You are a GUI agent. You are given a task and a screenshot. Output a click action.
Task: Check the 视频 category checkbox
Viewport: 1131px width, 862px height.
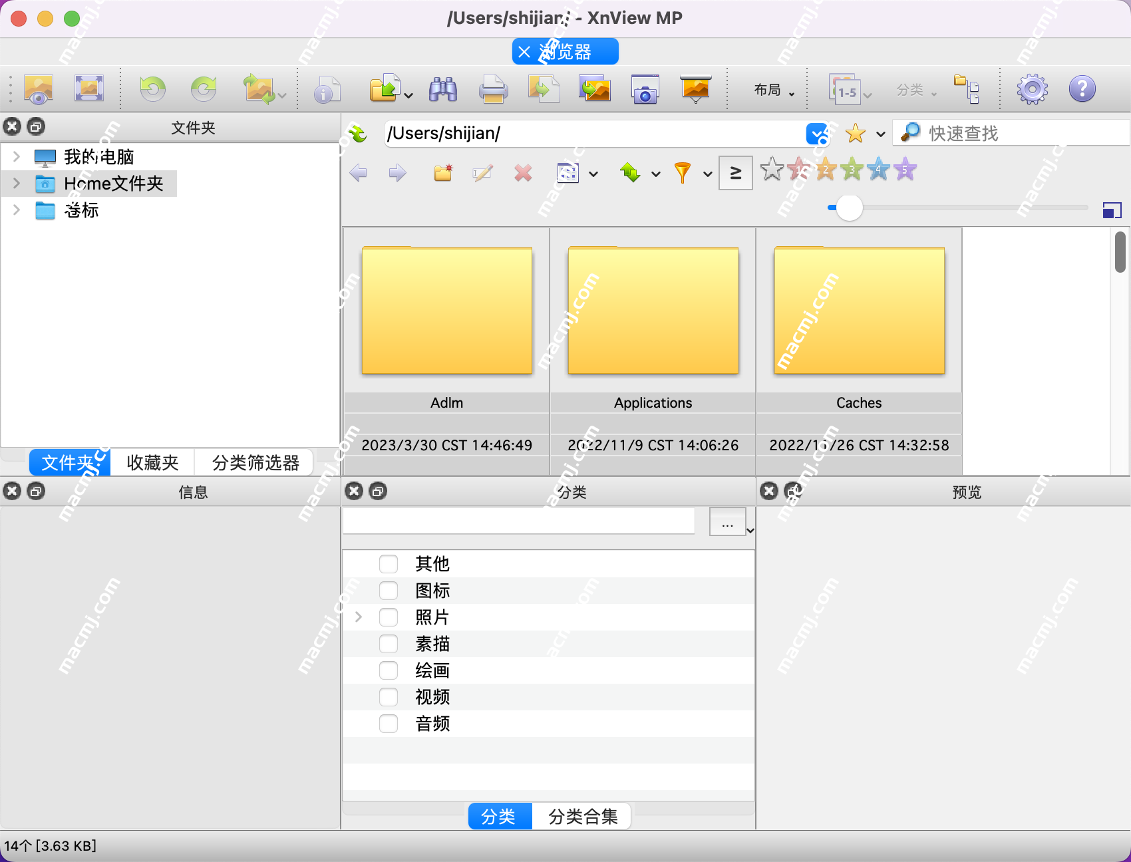click(389, 697)
